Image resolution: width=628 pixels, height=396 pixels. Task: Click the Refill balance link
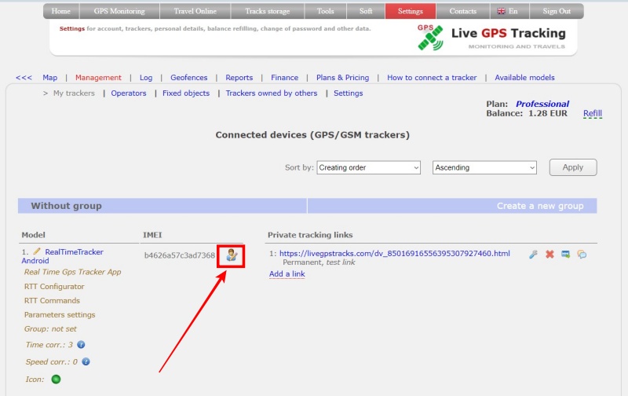coord(592,113)
